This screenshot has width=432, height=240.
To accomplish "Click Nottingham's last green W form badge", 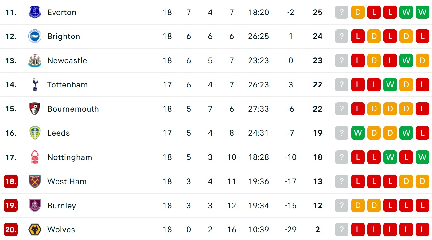I will [422, 157].
